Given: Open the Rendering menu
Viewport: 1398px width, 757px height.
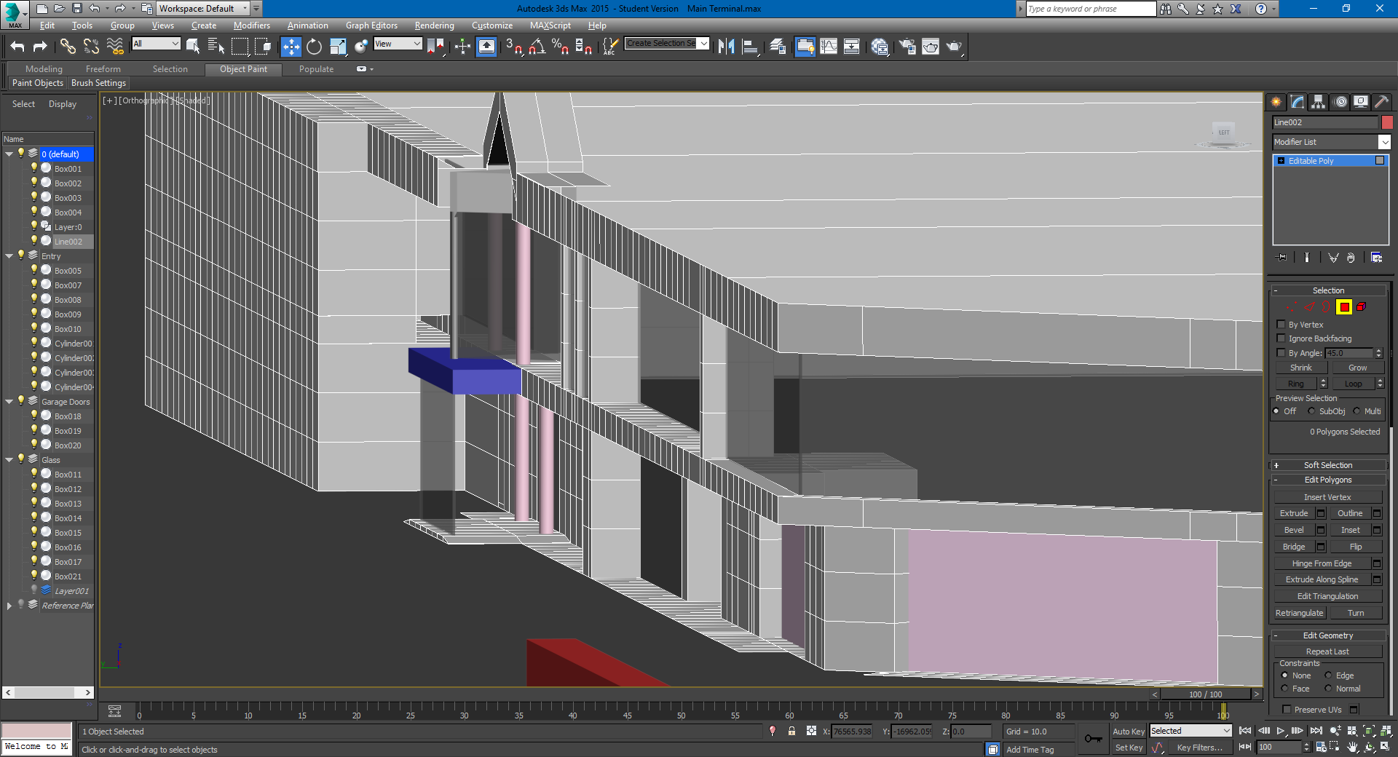Looking at the screenshot, I should point(434,25).
